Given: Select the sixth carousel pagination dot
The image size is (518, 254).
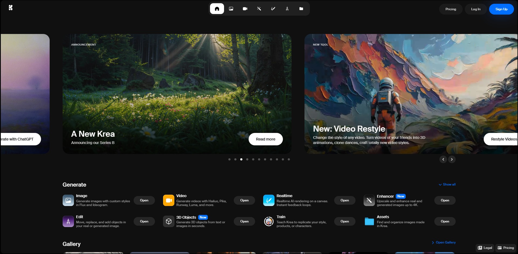Looking at the screenshot, I should 259,159.
